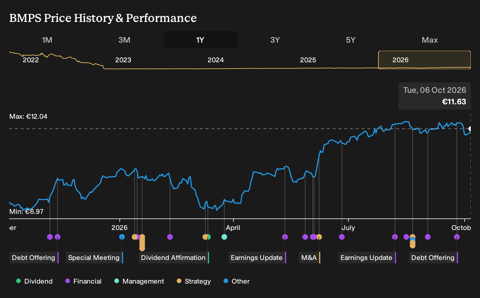The image size is (480, 298).
Task: Click the Min: €6.97 label
Action: point(26,212)
